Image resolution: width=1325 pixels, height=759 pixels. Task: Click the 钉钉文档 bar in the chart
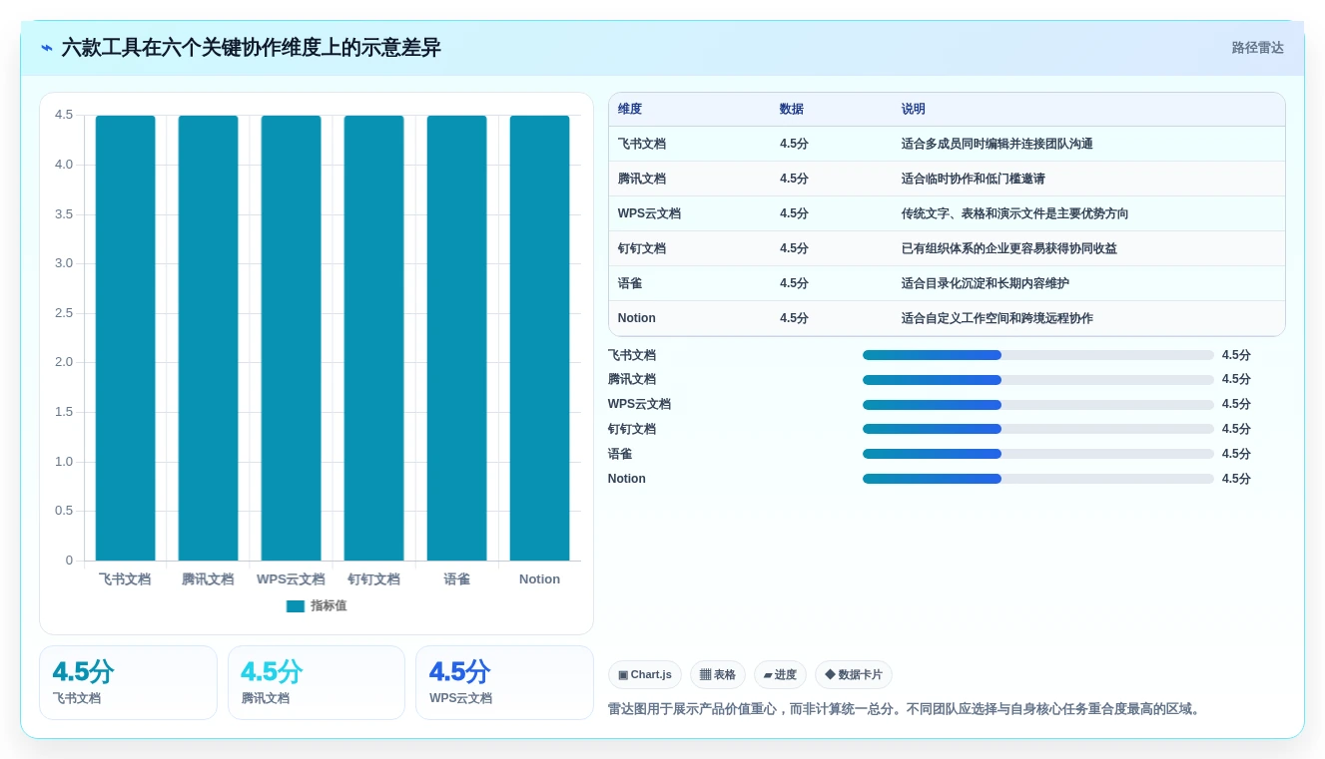pos(374,338)
